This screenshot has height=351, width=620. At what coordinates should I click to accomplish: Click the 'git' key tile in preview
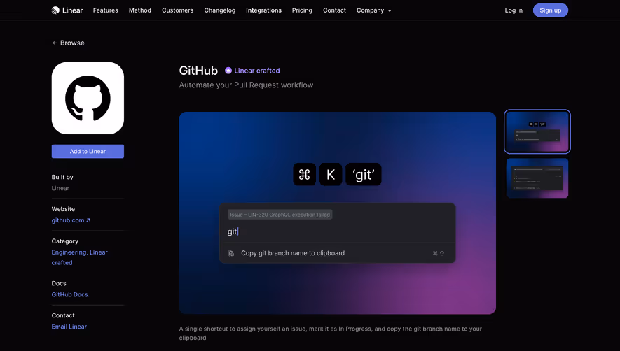click(x=364, y=174)
